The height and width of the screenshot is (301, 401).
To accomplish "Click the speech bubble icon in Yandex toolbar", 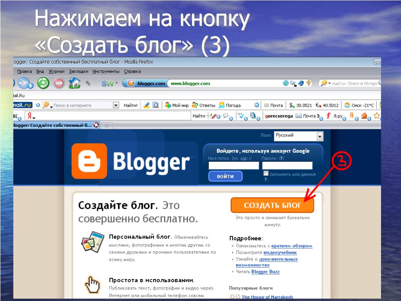I will [226, 116].
